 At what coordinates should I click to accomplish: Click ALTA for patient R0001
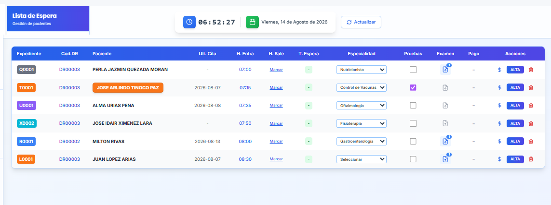pos(515,141)
